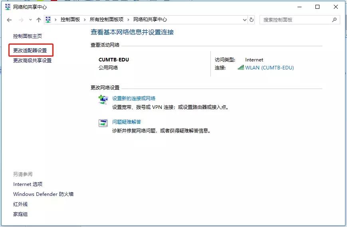Go up one level with up arrow
The width and height of the screenshot is (347, 227).
pos(39,20)
